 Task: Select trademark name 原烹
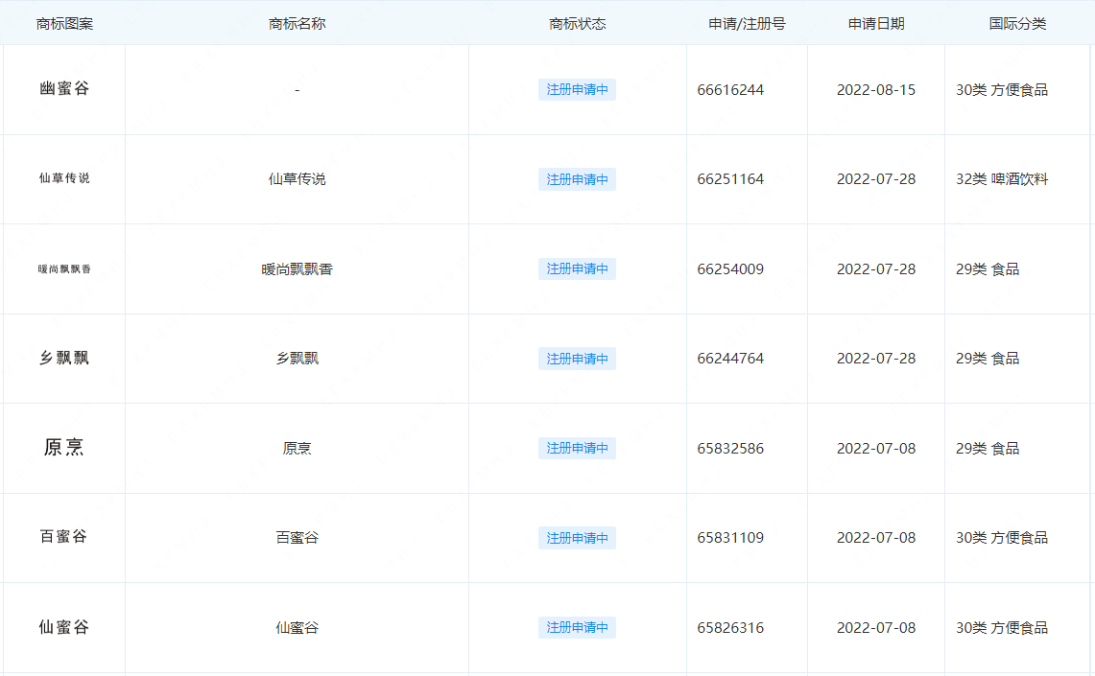[297, 449]
